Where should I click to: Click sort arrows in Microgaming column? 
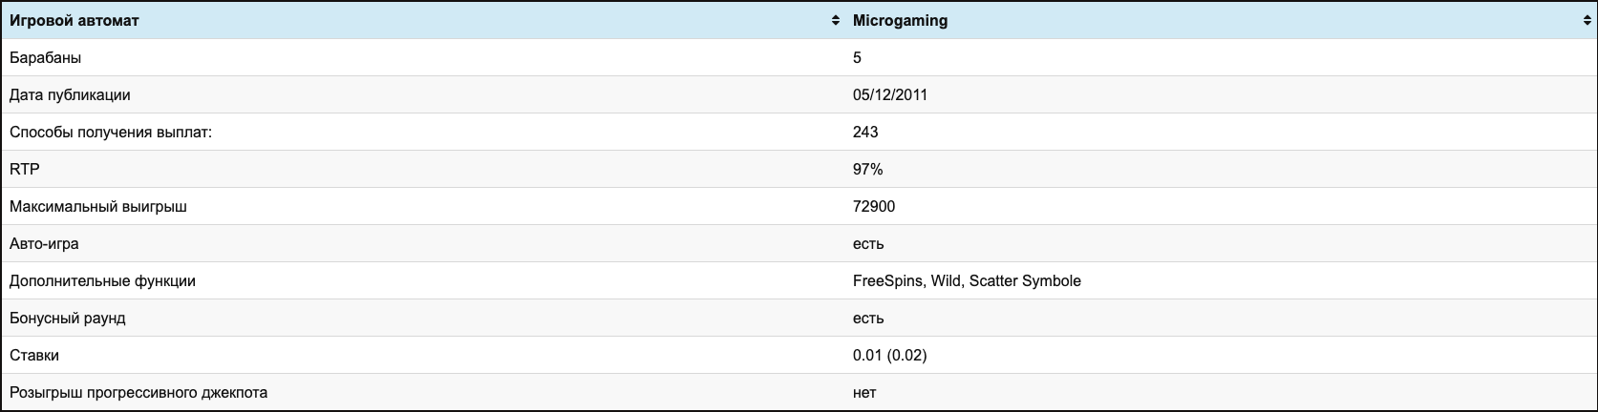(x=1587, y=20)
